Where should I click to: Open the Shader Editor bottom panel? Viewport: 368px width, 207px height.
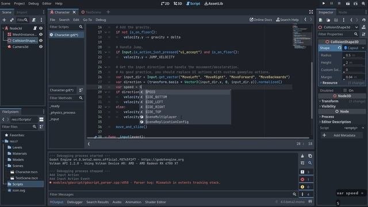pyautogui.click(x=155, y=202)
